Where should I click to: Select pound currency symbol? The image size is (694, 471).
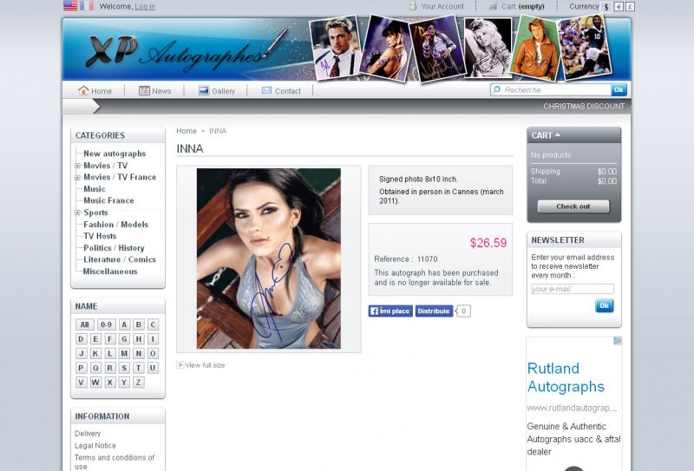coord(630,6)
